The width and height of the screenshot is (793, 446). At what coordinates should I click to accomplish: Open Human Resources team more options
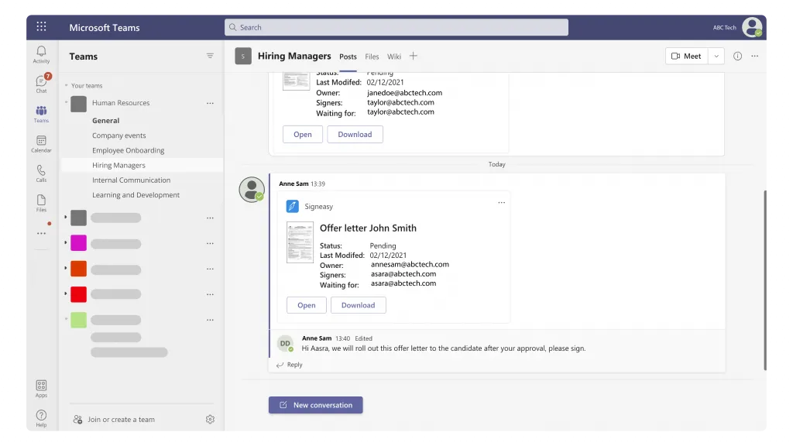pos(210,103)
